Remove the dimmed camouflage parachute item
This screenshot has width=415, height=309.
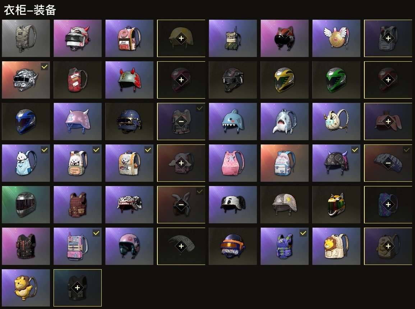tap(388, 163)
